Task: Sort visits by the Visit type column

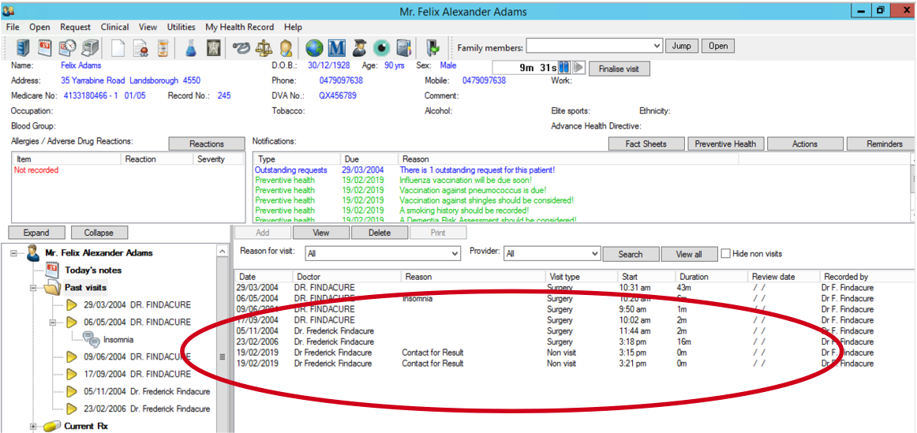Action: 581,276
